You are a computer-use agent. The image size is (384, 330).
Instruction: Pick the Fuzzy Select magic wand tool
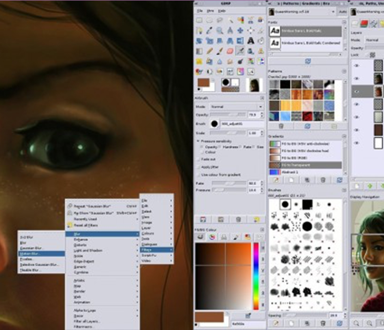point(230,21)
